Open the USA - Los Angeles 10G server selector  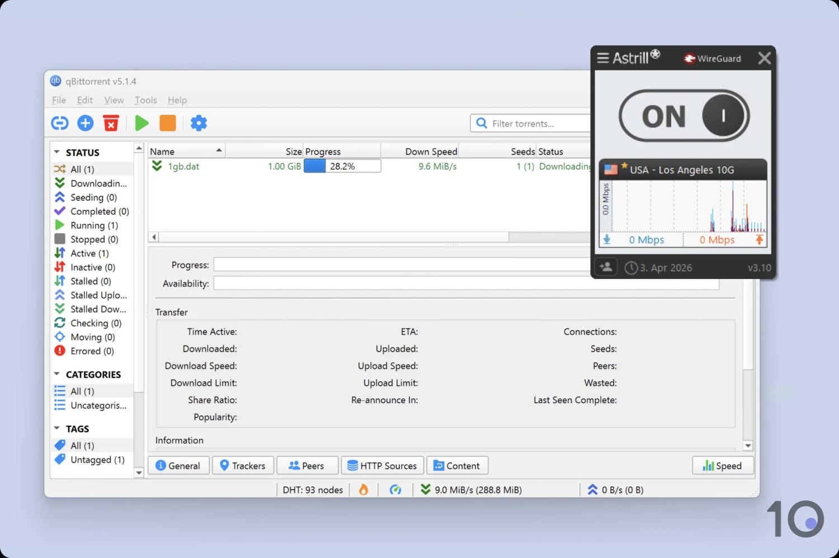click(682, 169)
